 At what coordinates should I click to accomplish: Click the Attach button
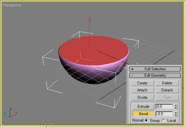click(x=142, y=90)
